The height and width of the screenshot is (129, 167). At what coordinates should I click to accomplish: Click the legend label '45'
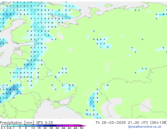coord(75,128)
